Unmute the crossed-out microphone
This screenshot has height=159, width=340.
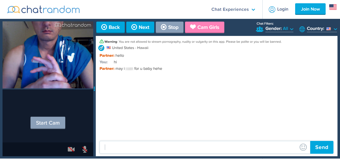point(85,149)
